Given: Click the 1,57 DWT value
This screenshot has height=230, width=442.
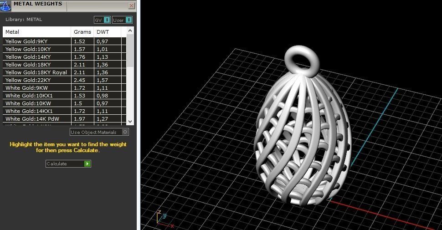Looking at the screenshot, I should tap(103, 80).
